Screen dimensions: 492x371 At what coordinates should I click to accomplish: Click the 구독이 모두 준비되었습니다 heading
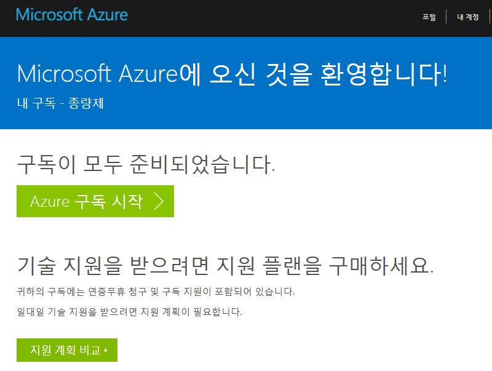point(146,164)
